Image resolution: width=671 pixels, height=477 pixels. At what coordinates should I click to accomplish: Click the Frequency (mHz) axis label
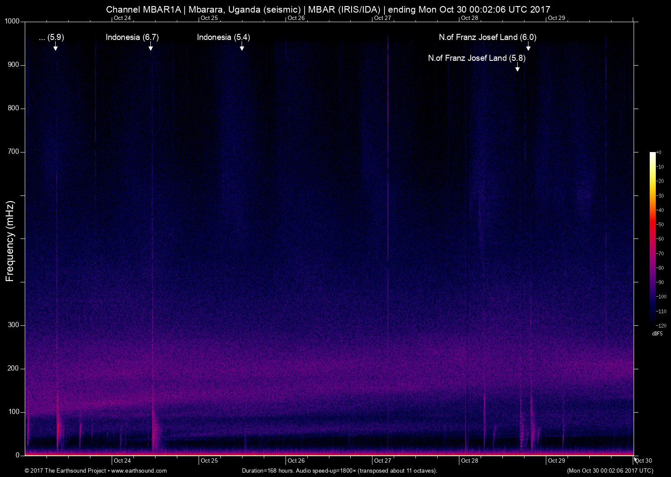(x=10, y=241)
